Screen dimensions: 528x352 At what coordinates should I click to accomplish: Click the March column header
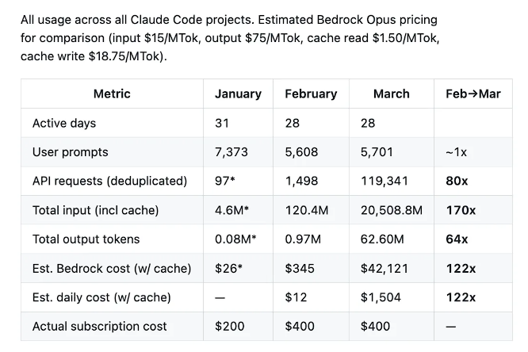pyautogui.click(x=391, y=94)
